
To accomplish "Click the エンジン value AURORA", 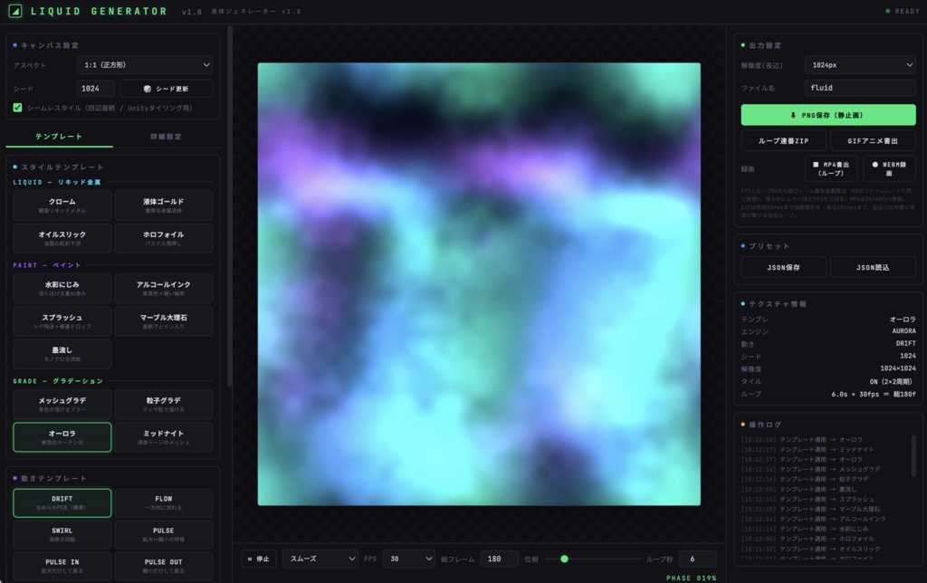I will tap(904, 331).
